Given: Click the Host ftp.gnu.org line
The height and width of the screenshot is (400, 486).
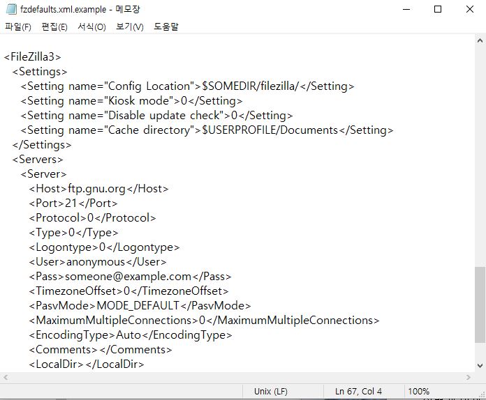Looking at the screenshot, I should [x=98, y=188].
